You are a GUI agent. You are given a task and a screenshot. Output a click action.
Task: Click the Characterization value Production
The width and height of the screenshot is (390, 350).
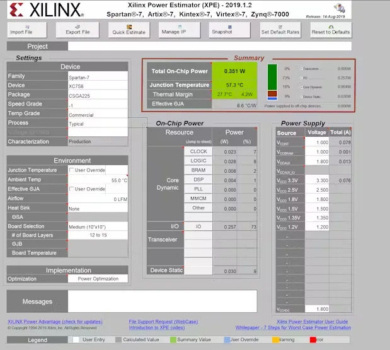pyautogui.click(x=98, y=141)
